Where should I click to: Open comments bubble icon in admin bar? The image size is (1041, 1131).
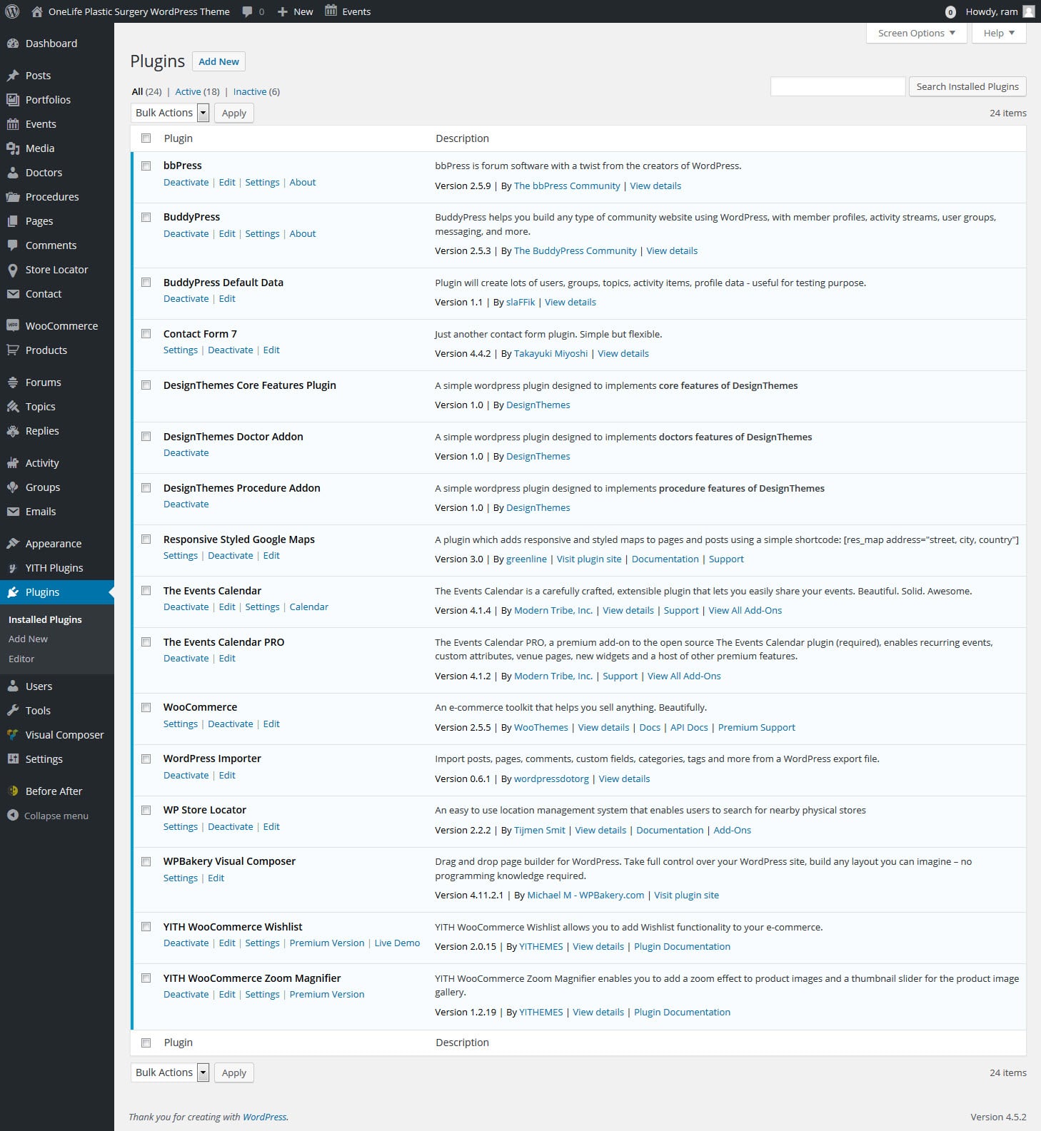(x=247, y=11)
